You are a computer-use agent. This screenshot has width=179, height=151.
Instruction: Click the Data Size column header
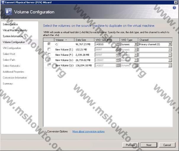84,40
